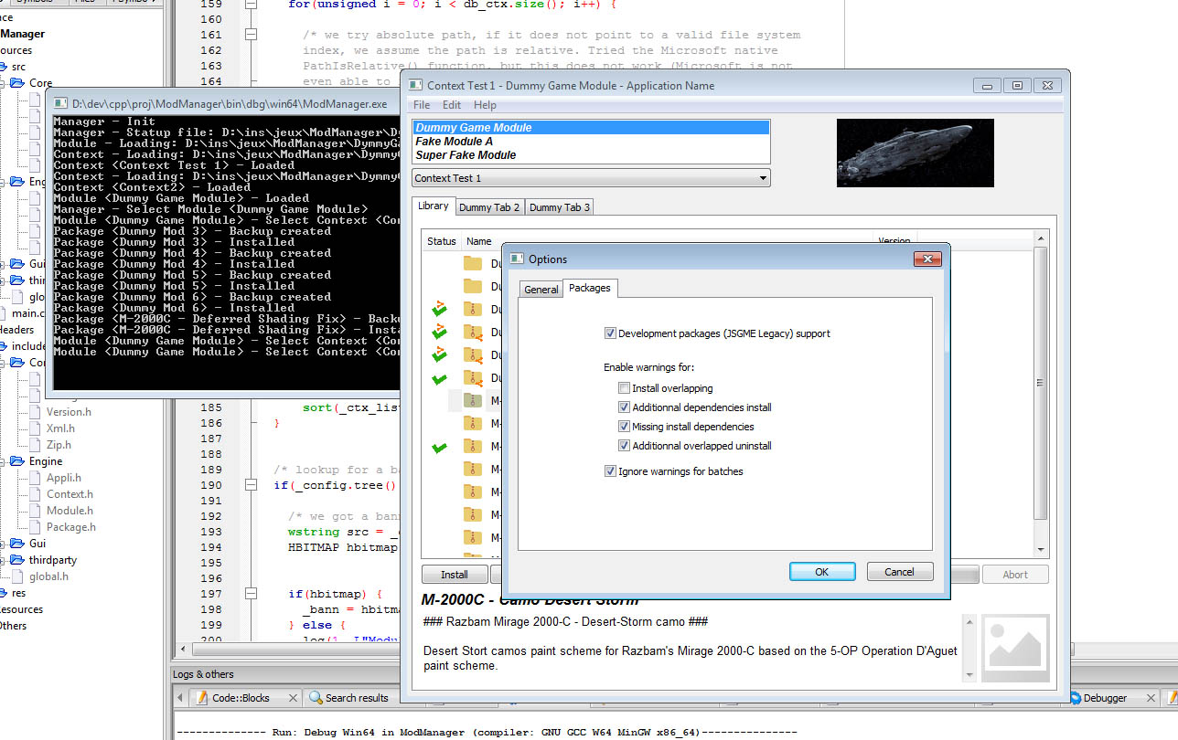Click the Abort button
This screenshot has width=1178, height=740.
(x=1015, y=575)
